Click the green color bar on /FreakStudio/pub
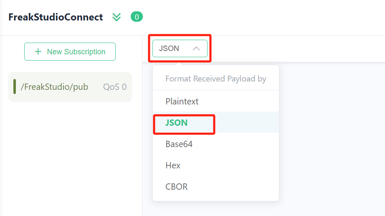Image resolution: width=385 pixels, height=216 pixels. [15, 86]
